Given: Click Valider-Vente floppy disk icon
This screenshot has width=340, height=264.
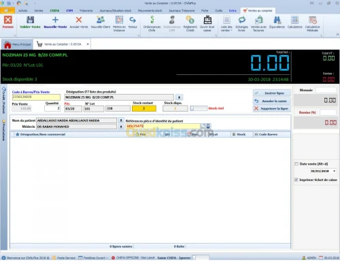Looking at the screenshot, I should point(30,20).
